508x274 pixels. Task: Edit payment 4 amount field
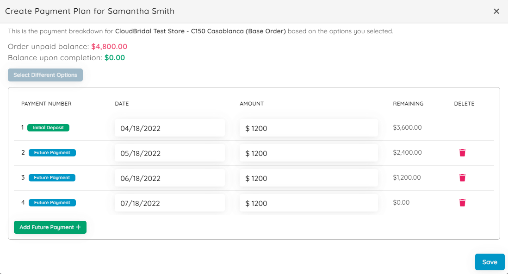click(309, 203)
